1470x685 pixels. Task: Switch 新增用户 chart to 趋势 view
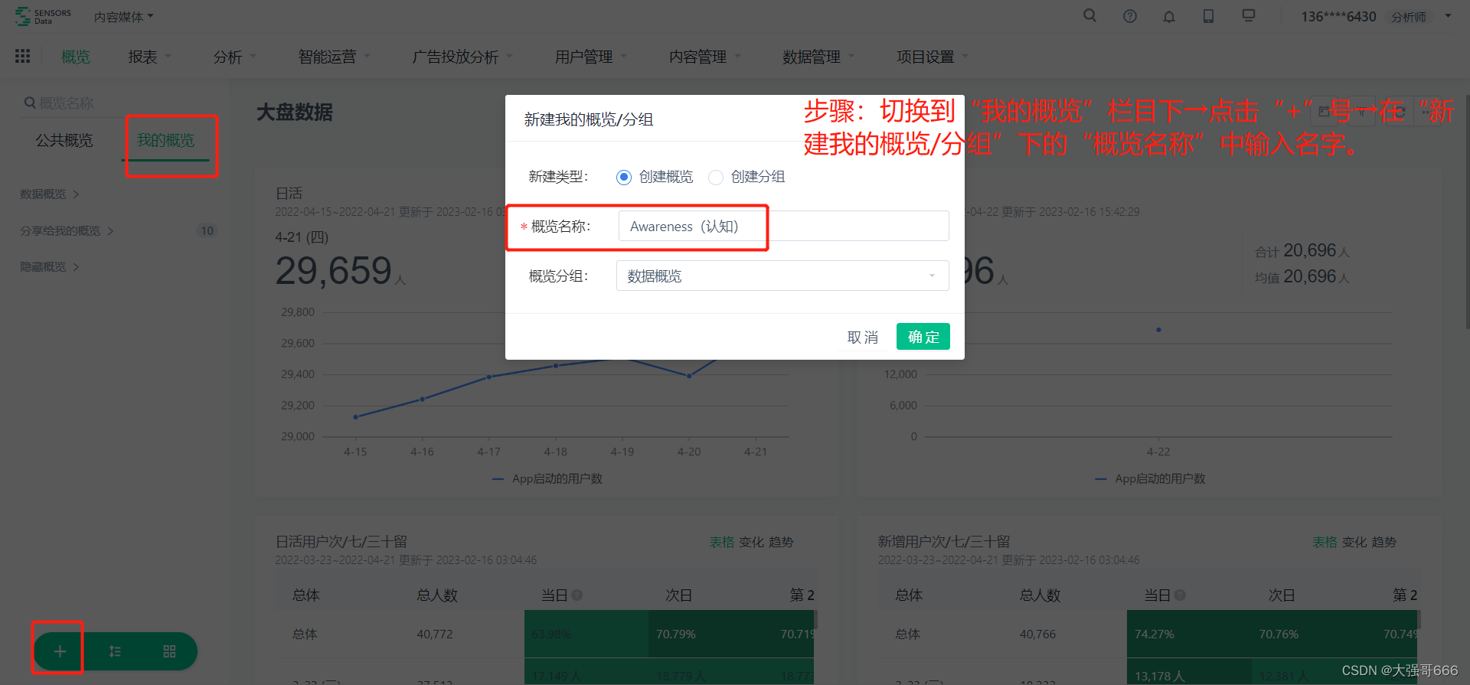coord(1384,542)
